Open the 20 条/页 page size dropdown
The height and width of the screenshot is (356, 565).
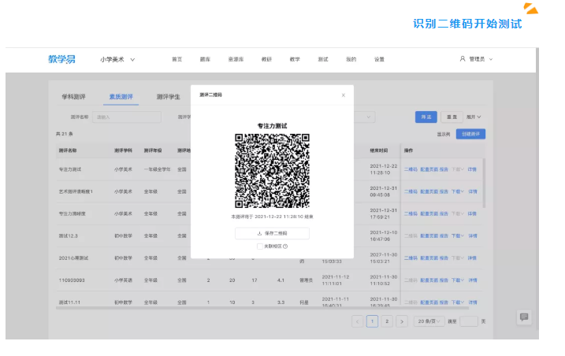pos(429,321)
